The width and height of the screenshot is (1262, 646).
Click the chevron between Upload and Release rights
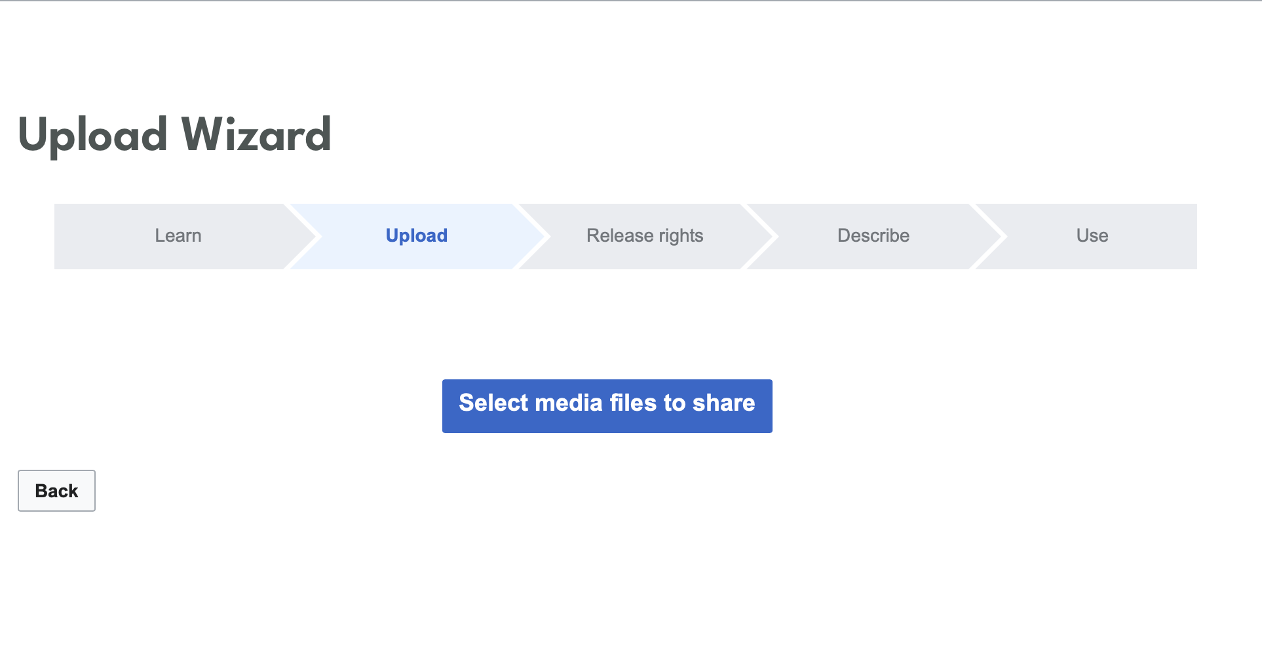coord(532,236)
